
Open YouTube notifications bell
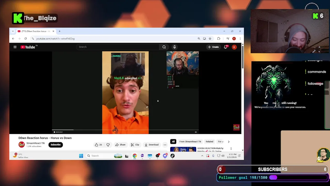(x=226, y=47)
